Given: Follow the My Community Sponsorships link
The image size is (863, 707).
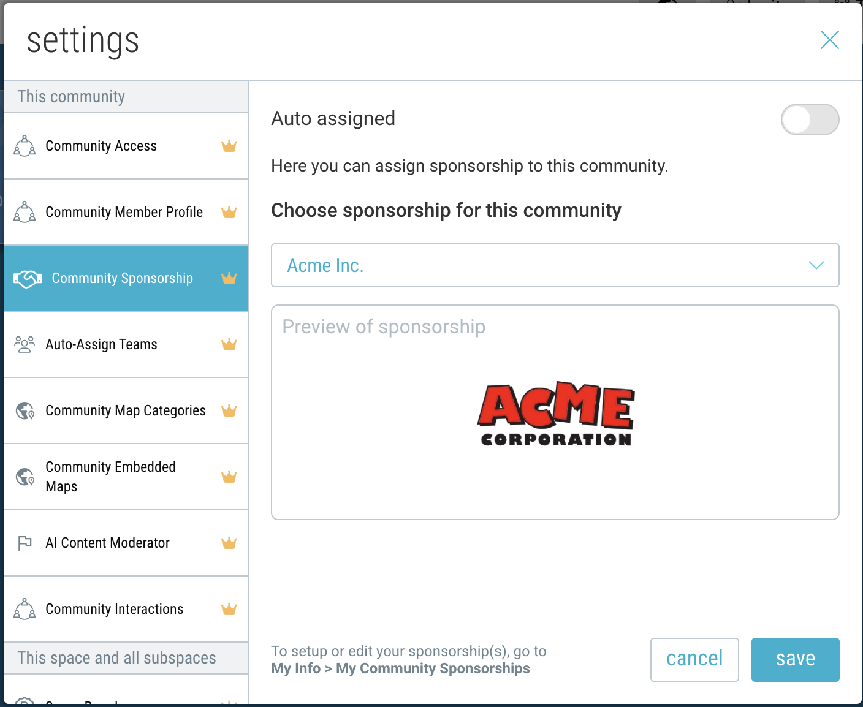Looking at the screenshot, I should (x=433, y=668).
